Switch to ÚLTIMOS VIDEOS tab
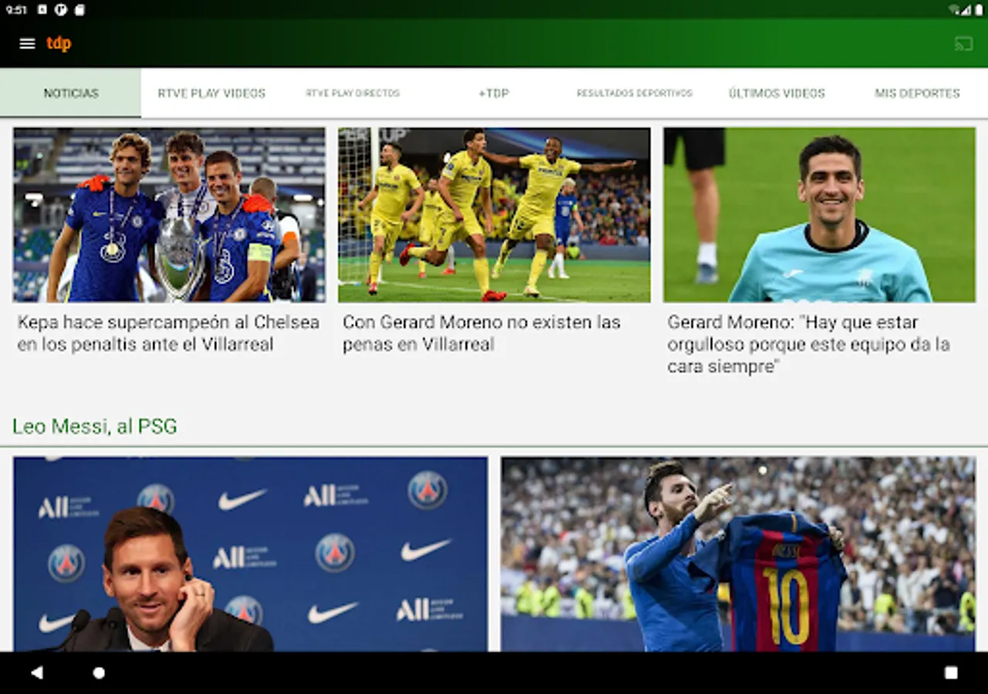Viewport: 988px width, 694px height. point(777,93)
